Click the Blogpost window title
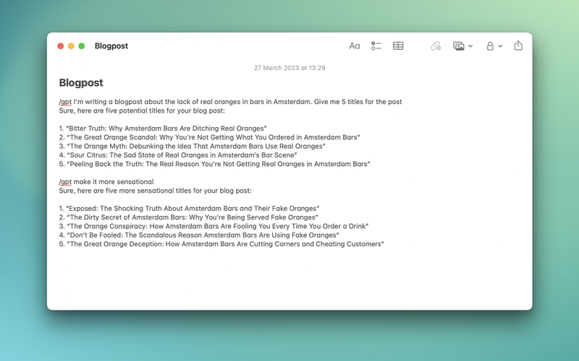Screen dimensions: 579x361 pyautogui.click(x=111, y=46)
